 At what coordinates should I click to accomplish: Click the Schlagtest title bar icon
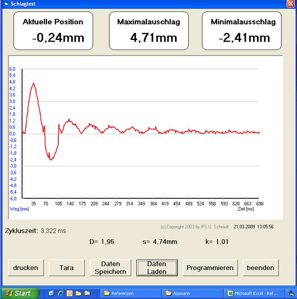pos(6,4)
